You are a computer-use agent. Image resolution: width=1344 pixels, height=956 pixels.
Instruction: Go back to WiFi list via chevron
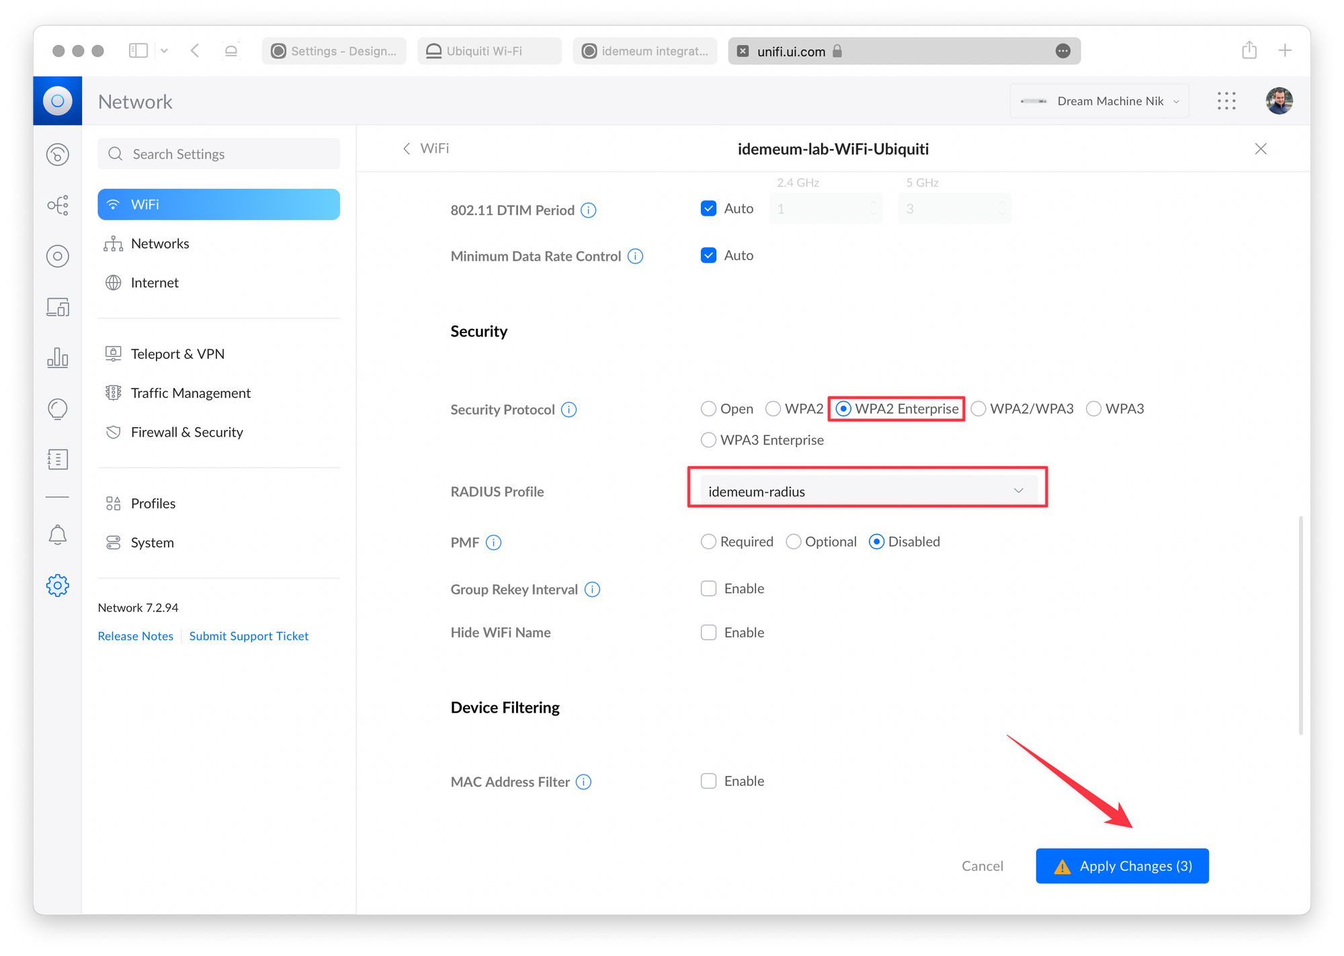[407, 148]
